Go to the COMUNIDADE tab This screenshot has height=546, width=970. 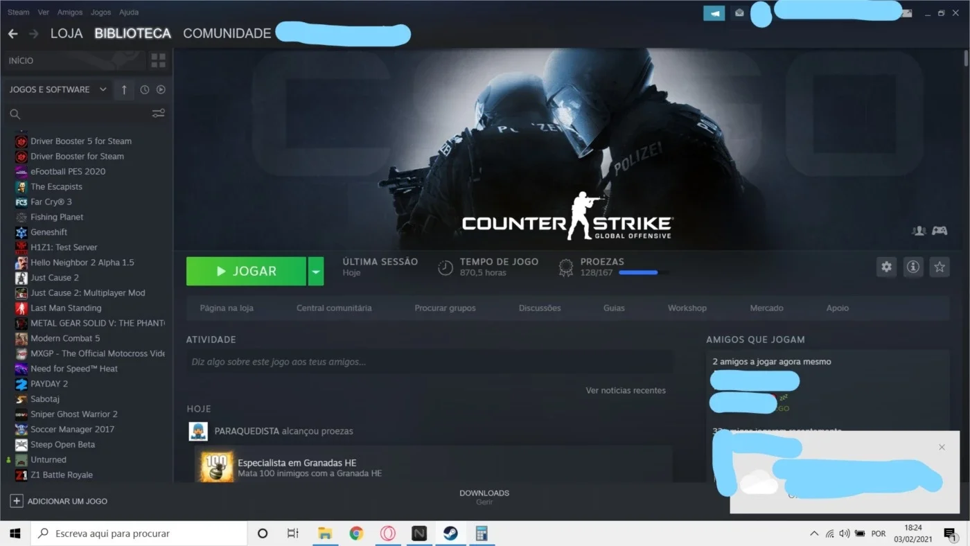pos(227,33)
